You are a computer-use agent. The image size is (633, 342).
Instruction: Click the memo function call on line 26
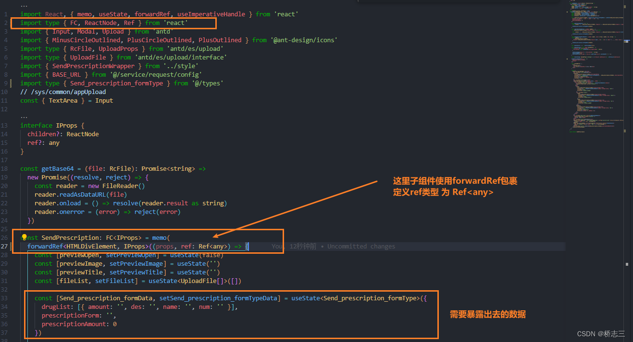159,237
